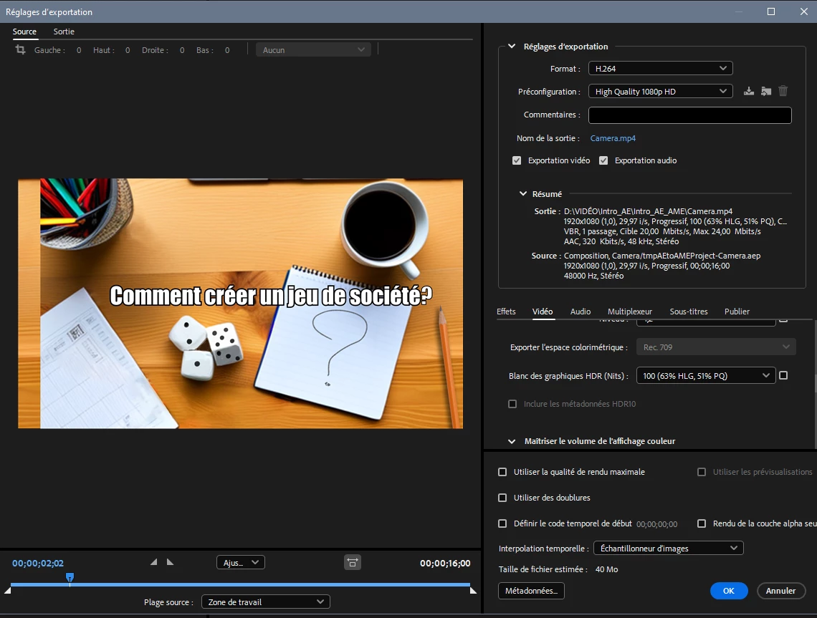
Task: Open Interpolation temporelle dropdown
Action: [x=668, y=549]
